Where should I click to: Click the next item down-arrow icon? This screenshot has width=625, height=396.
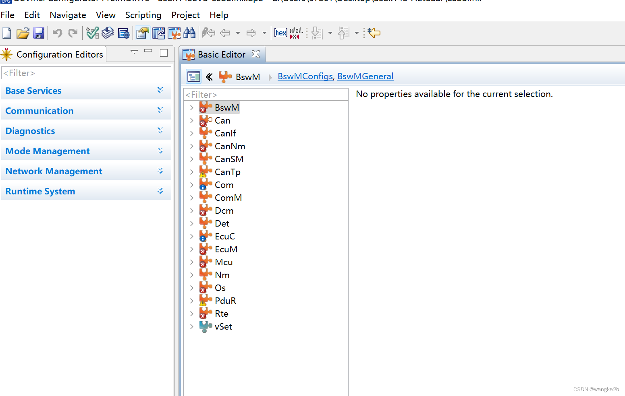click(317, 33)
